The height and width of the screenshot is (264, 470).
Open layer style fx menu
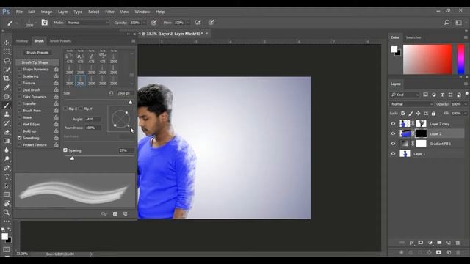[x=411, y=243]
